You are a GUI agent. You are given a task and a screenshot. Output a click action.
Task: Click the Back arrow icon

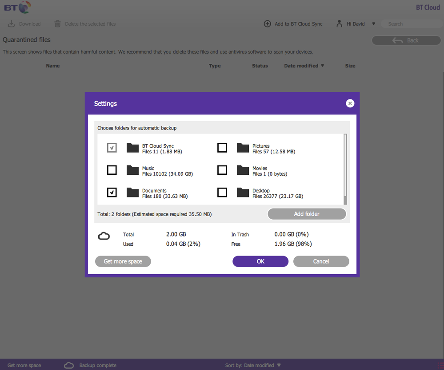tap(398, 40)
